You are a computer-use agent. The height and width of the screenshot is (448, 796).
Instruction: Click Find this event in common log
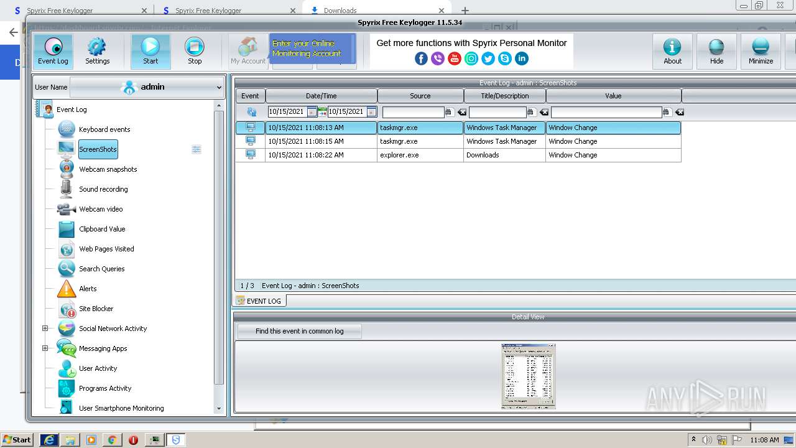(299, 331)
